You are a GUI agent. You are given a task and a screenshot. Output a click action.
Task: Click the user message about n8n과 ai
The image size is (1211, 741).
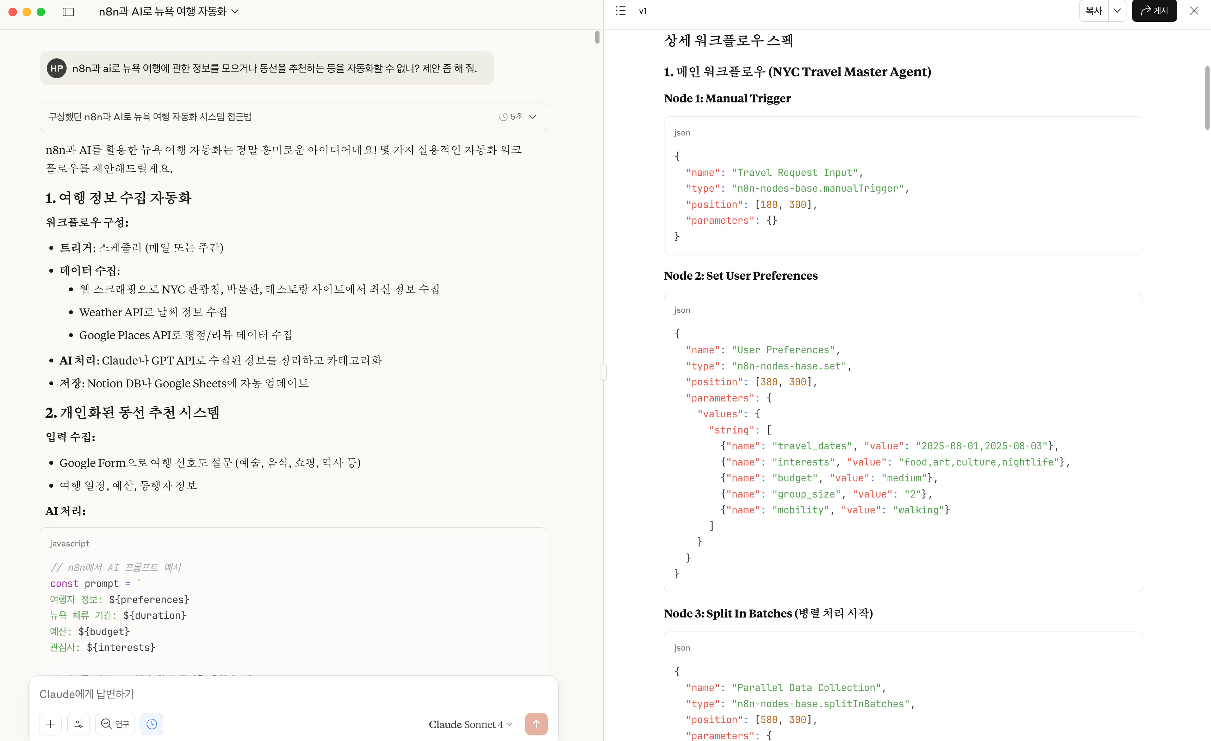[x=267, y=68]
